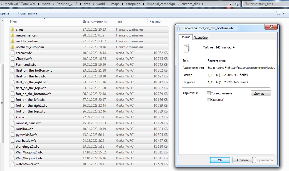Click the Chapel.wfc file icon

coord(13,59)
